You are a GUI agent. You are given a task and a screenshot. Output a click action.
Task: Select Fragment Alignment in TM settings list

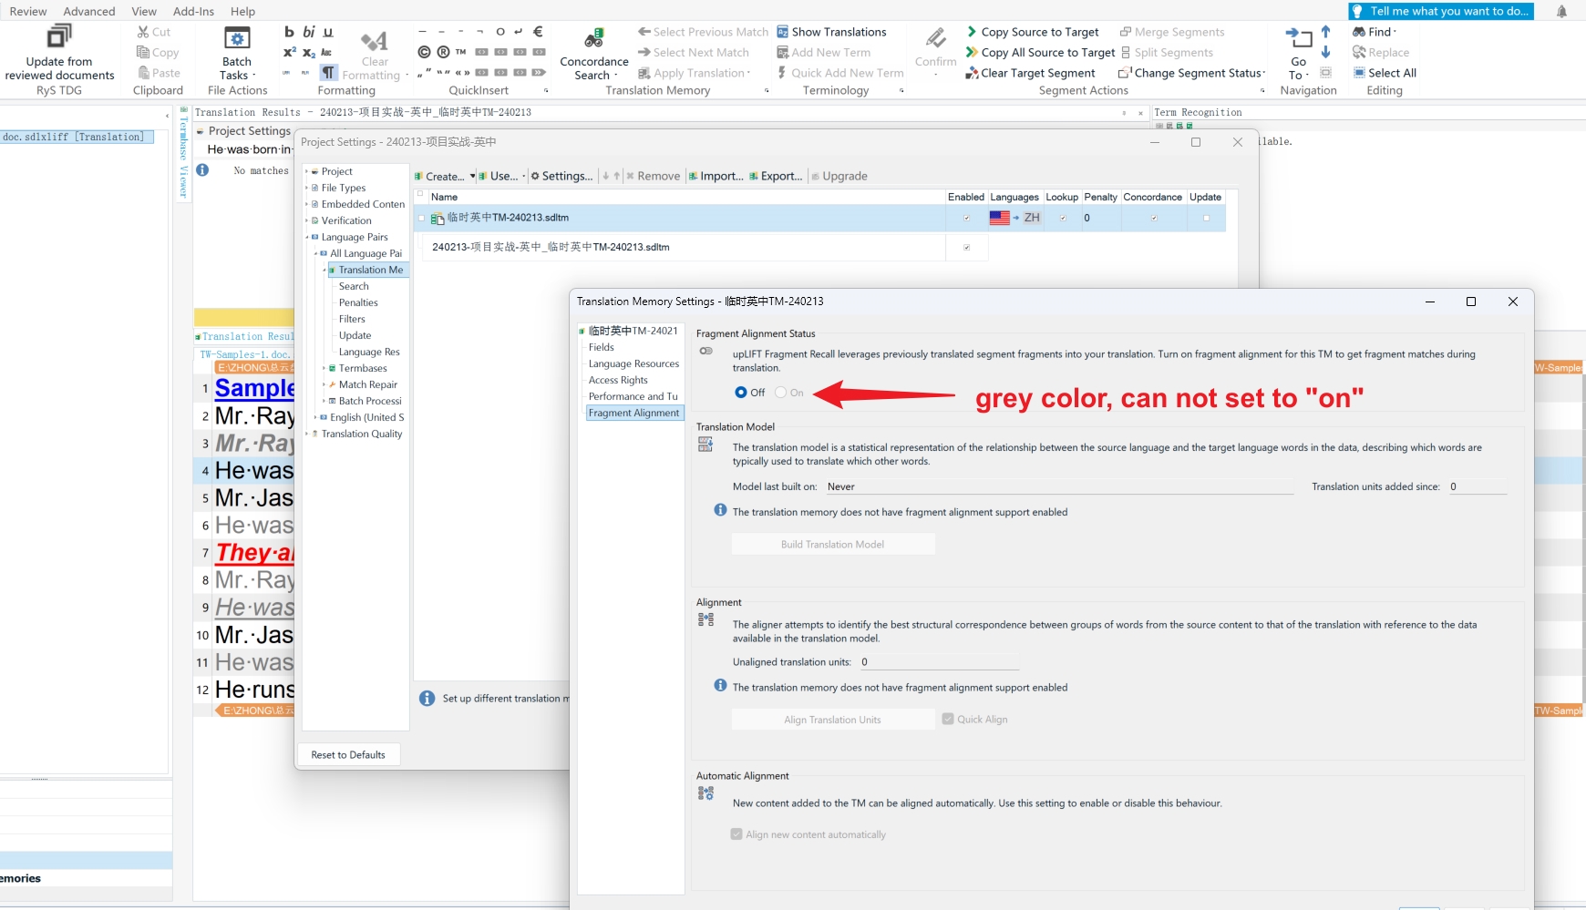[x=634, y=413]
